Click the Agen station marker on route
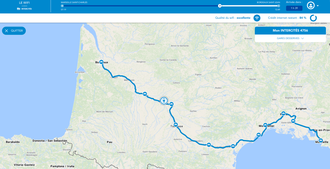Screen dimensions: 330x169 pos(145,94)
